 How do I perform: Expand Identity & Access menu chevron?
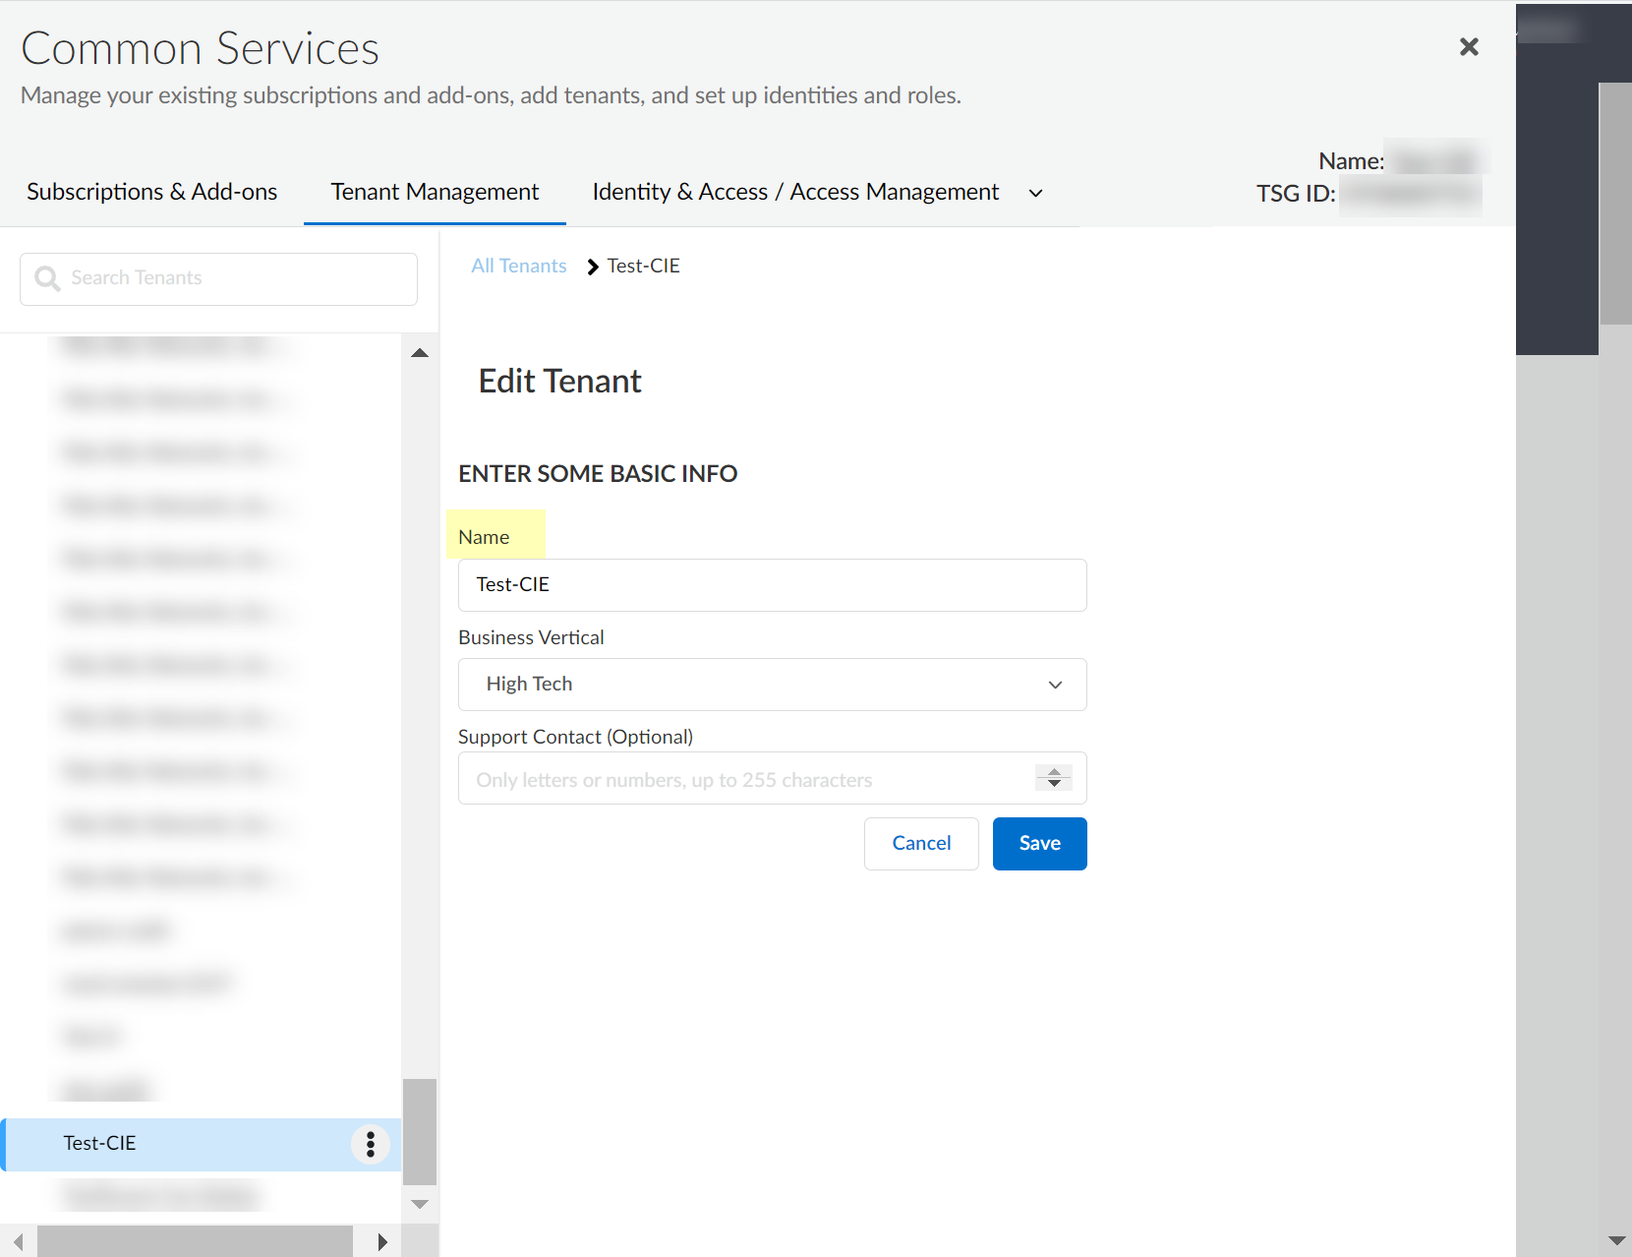point(1035,193)
